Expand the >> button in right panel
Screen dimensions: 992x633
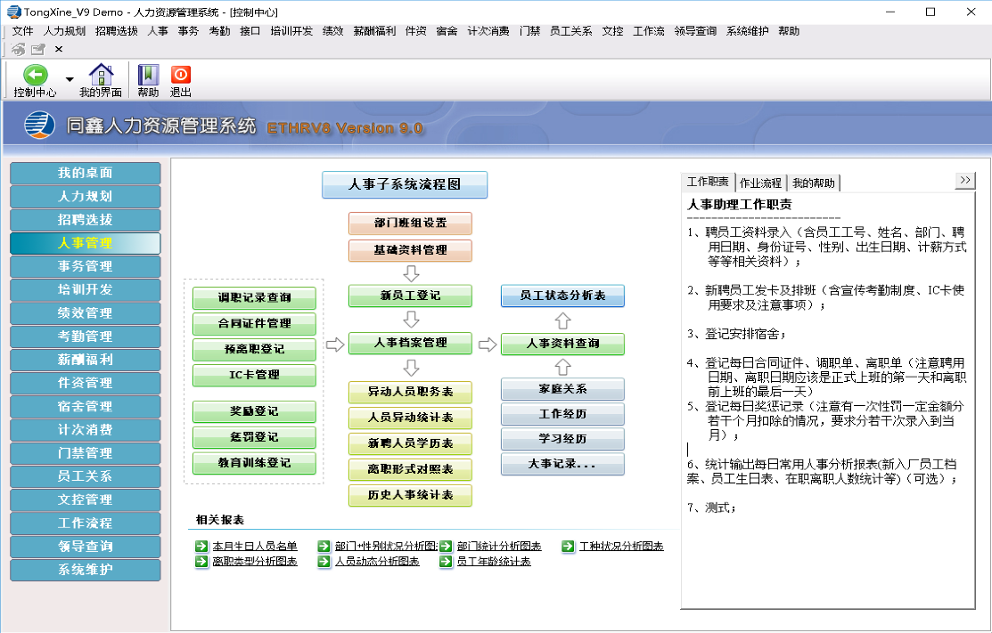pos(965,181)
